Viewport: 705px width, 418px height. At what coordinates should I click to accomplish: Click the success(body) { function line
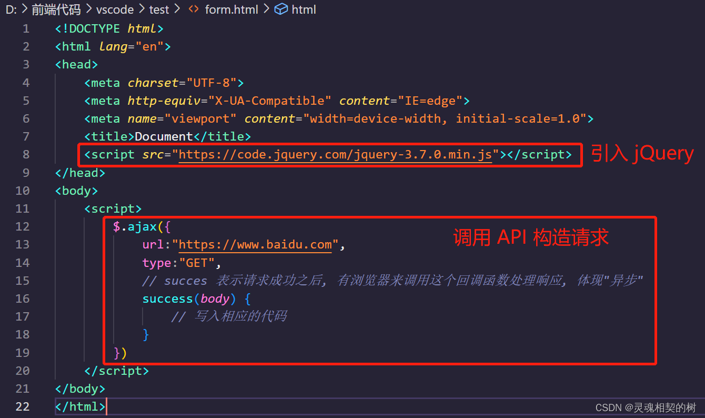(x=197, y=298)
